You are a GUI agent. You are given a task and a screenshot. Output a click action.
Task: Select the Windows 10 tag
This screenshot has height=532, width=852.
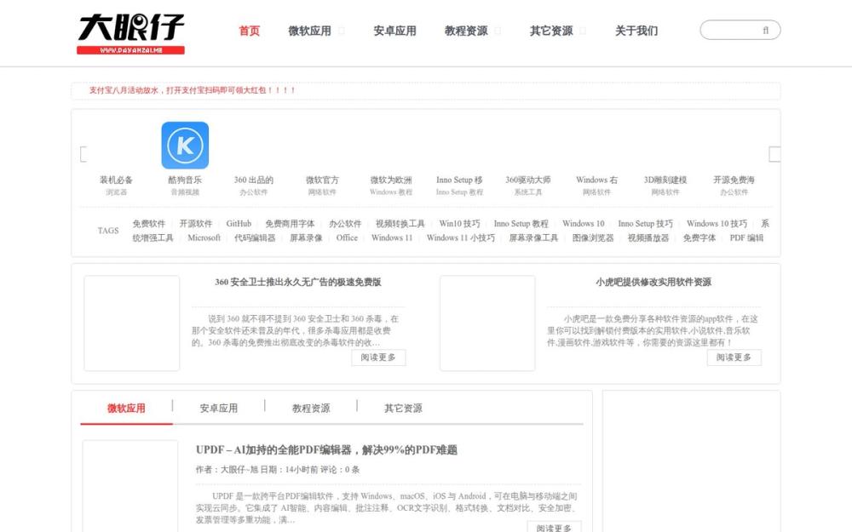pyautogui.click(x=583, y=224)
